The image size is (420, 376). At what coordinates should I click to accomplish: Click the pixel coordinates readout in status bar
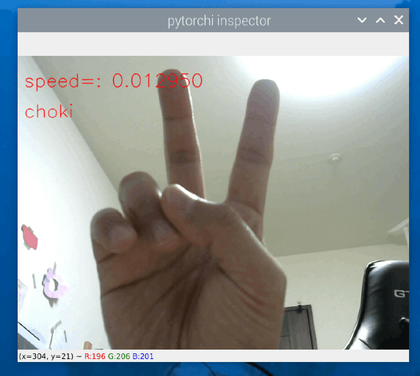coord(46,356)
